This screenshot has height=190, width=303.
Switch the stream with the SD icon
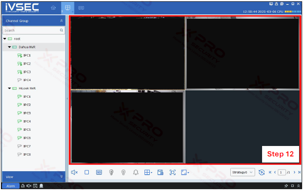[x=99, y=172]
